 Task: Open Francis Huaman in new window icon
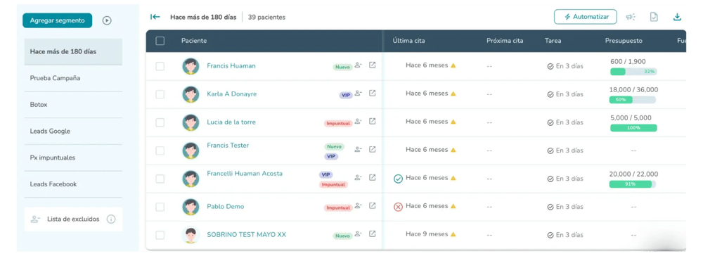click(372, 65)
